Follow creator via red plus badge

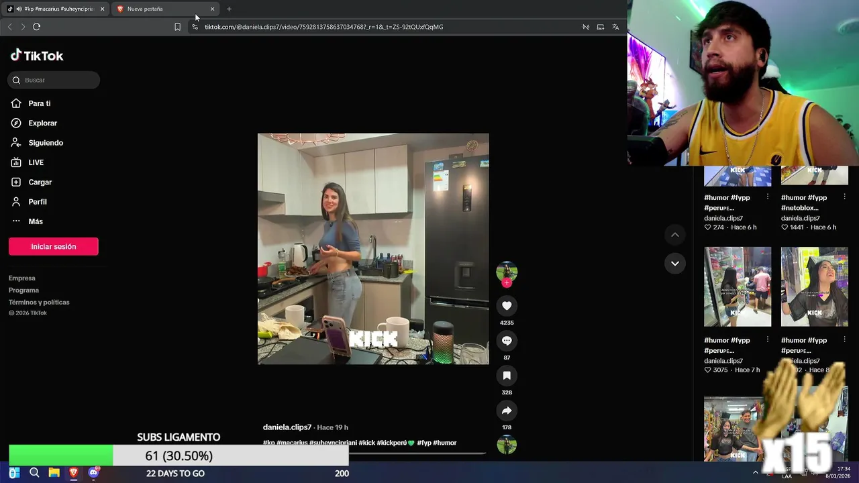(507, 283)
